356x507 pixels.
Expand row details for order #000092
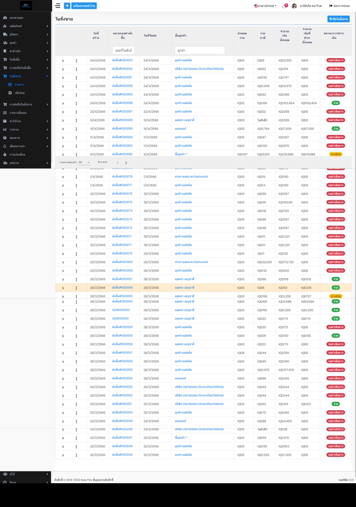63,69
